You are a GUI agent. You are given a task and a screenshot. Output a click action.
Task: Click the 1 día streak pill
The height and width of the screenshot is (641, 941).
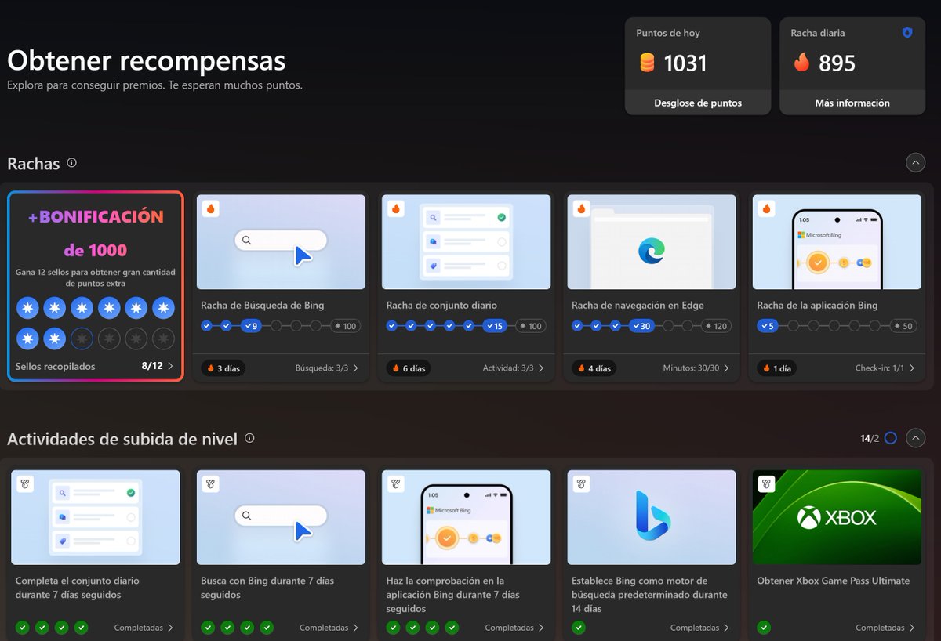[778, 368]
